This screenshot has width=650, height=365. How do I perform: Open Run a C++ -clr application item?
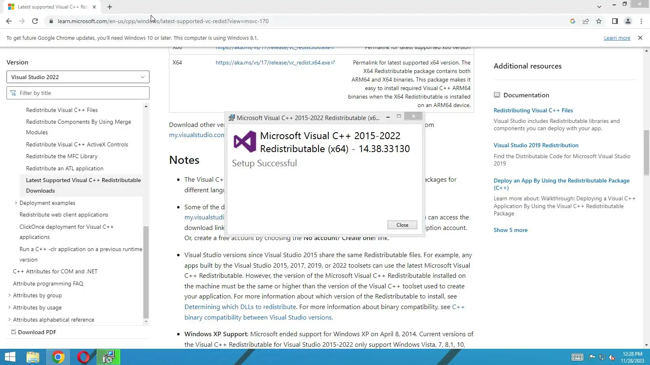(81, 254)
